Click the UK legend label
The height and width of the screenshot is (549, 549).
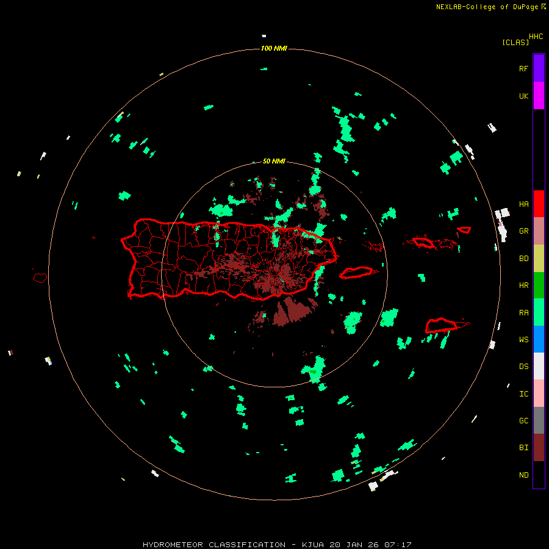click(523, 96)
